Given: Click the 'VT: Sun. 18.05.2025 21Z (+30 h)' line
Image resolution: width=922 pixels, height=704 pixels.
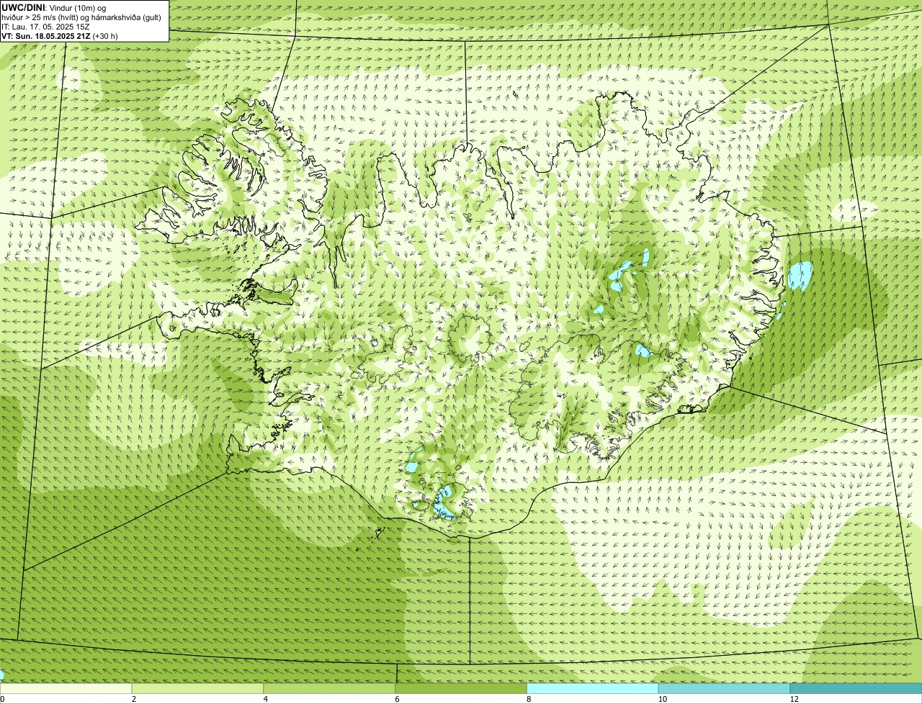Looking at the screenshot, I should (x=60, y=35).
